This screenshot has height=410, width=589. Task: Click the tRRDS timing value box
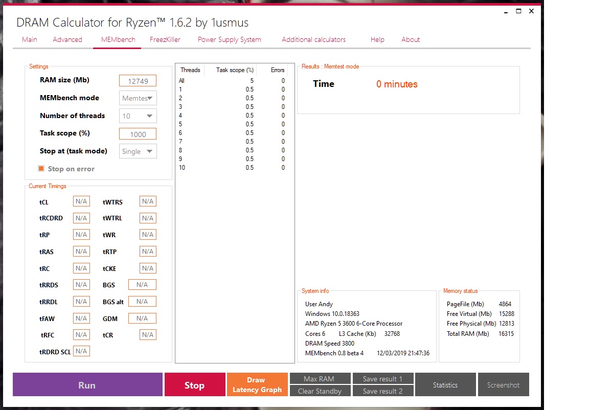[81, 285]
